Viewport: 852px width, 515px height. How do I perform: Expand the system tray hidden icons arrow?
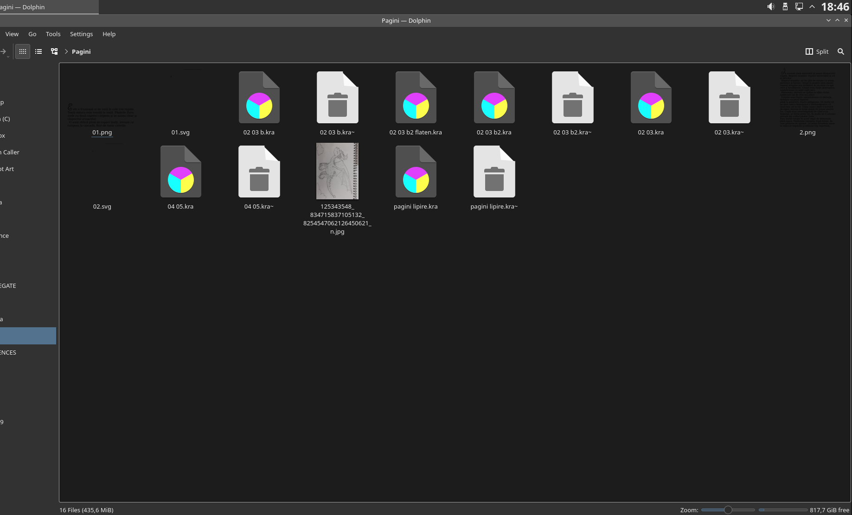tap(812, 6)
